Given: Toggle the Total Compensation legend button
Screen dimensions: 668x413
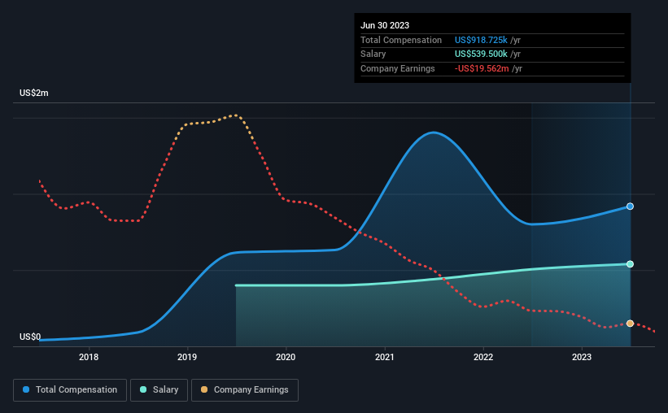Looking at the screenshot, I should pos(70,390).
